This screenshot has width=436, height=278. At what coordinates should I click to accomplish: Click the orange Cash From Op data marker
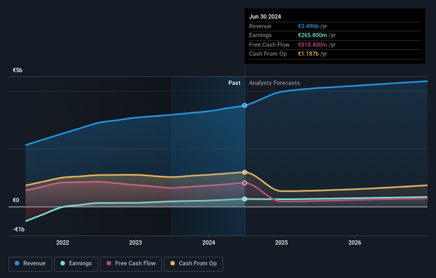(x=245, y=172)
